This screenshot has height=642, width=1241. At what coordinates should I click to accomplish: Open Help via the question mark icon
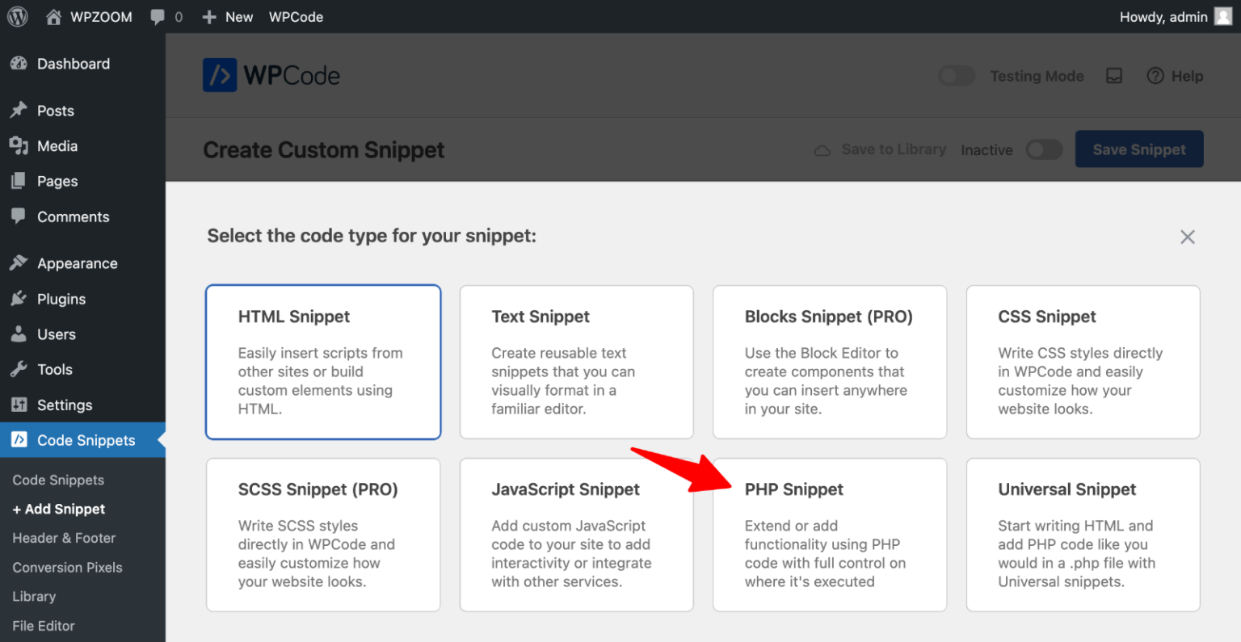click(1176, 76)
